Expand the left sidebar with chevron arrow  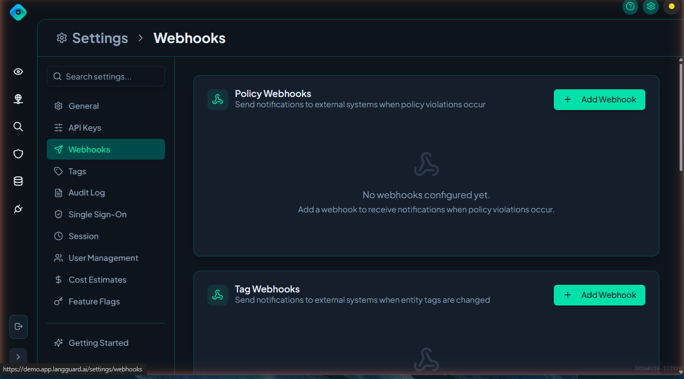18,357
